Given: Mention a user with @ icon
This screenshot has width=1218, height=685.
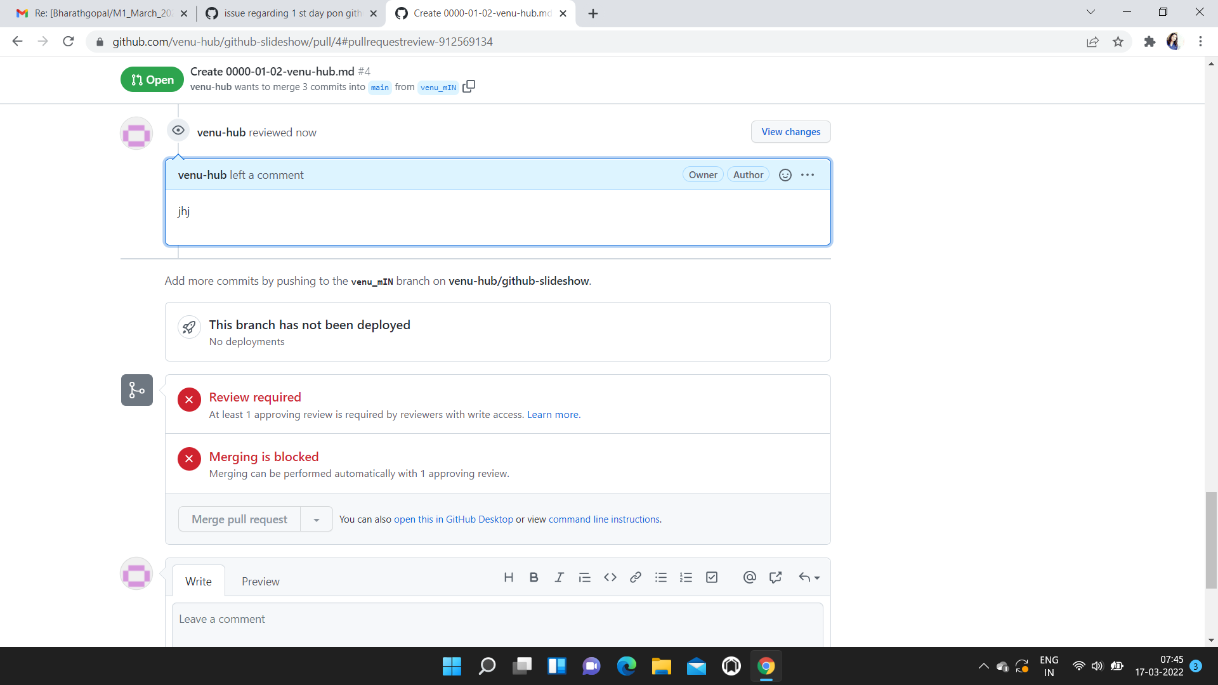Looking at the screenshot, I should (x=749, y=577).
